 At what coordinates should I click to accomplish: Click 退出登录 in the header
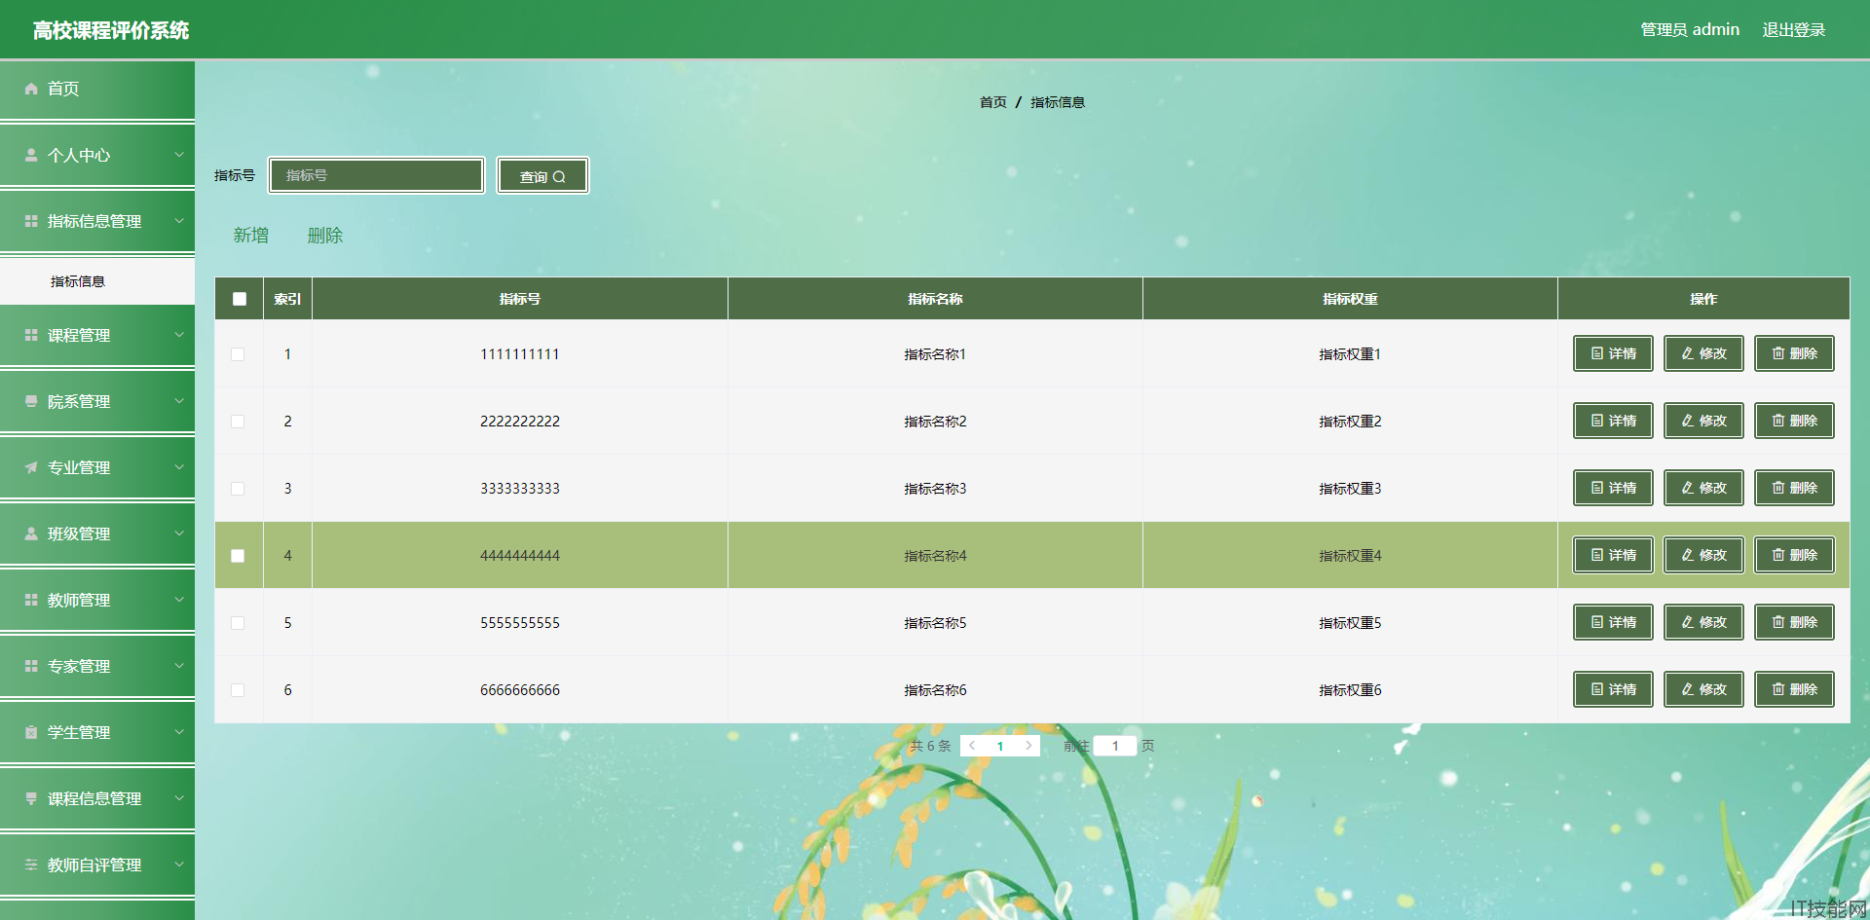(1794, 30)
